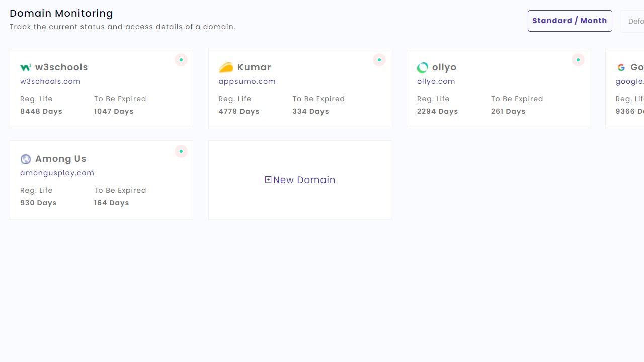This screenshot has height=362, width=644.
Task: Open the w3schools.com link
Action: 50,81
